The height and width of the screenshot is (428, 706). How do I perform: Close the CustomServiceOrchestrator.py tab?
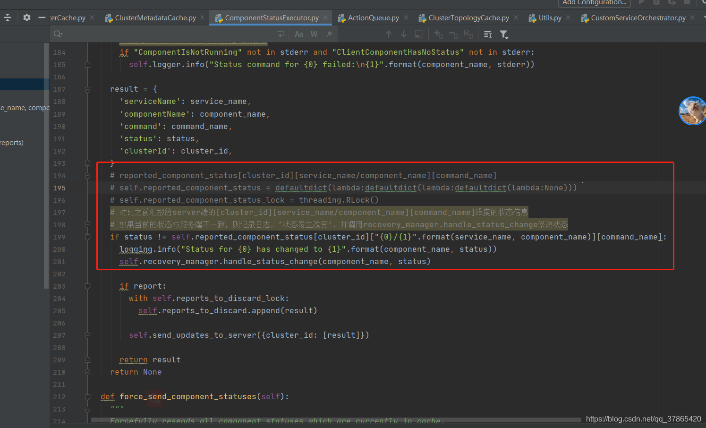tap(692, 17)
